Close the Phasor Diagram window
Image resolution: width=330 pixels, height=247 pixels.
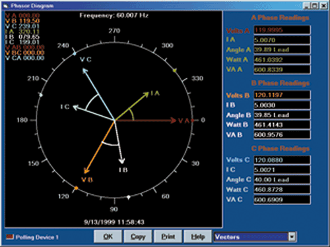coord(323,6)
